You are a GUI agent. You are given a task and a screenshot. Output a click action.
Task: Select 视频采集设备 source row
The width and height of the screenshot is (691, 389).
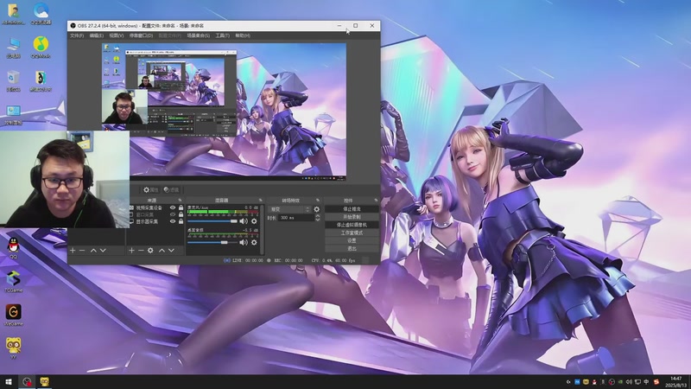(155, 207)
